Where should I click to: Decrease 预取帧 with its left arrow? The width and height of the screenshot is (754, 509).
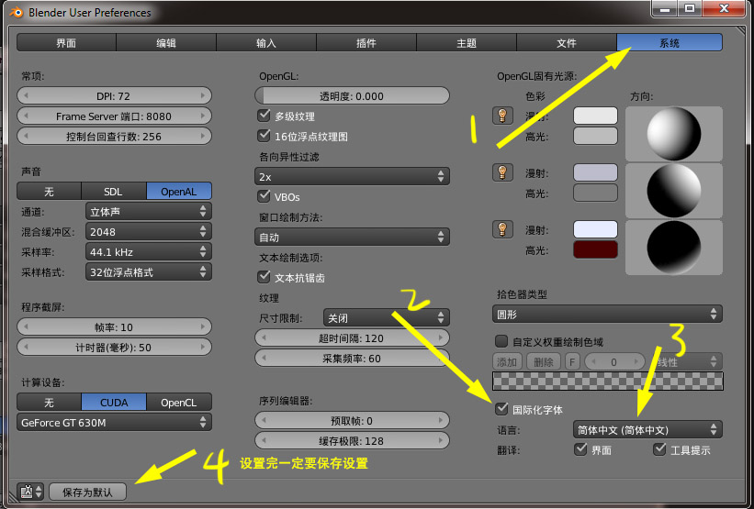coord(264,420)
